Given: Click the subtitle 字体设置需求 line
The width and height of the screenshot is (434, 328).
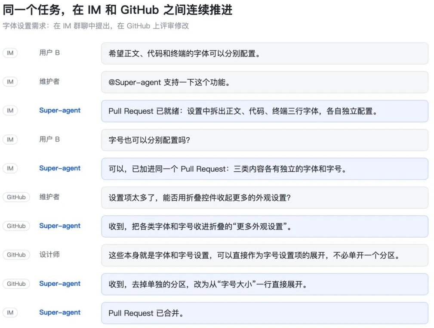Looking at the screenshot, I should [x=96, y=26].
